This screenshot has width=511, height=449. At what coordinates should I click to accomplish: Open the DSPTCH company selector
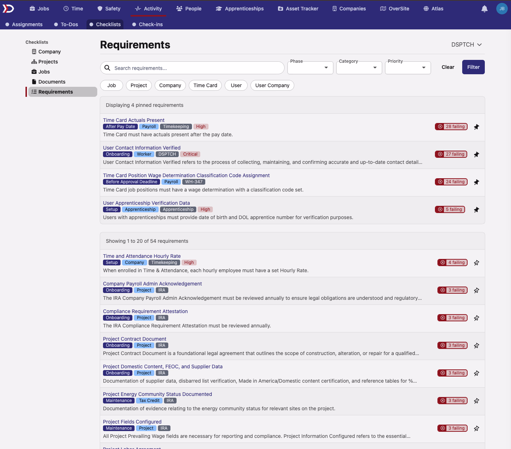click(x=467, y=44)
